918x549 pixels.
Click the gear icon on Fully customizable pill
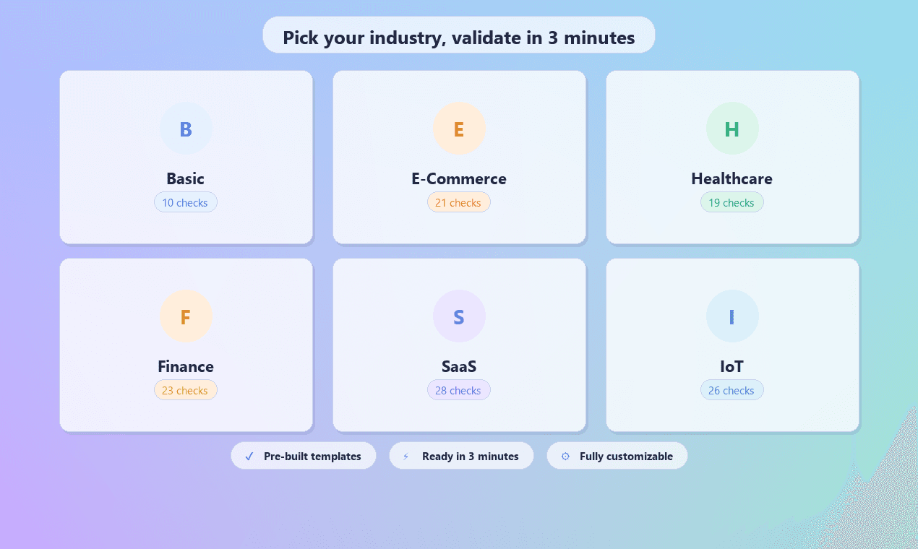565,456
